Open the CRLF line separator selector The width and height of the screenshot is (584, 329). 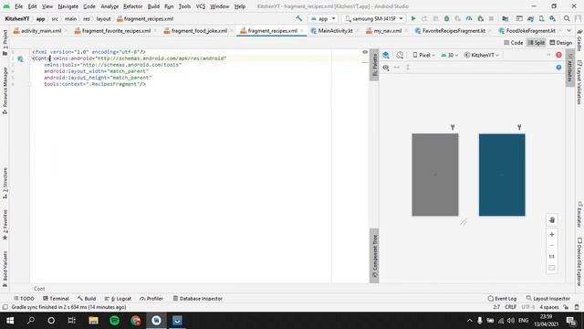click(511, 307)
